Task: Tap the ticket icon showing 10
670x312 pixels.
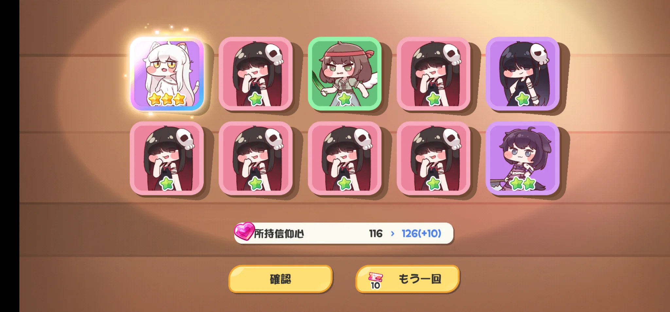Action: tap(375, 281)
